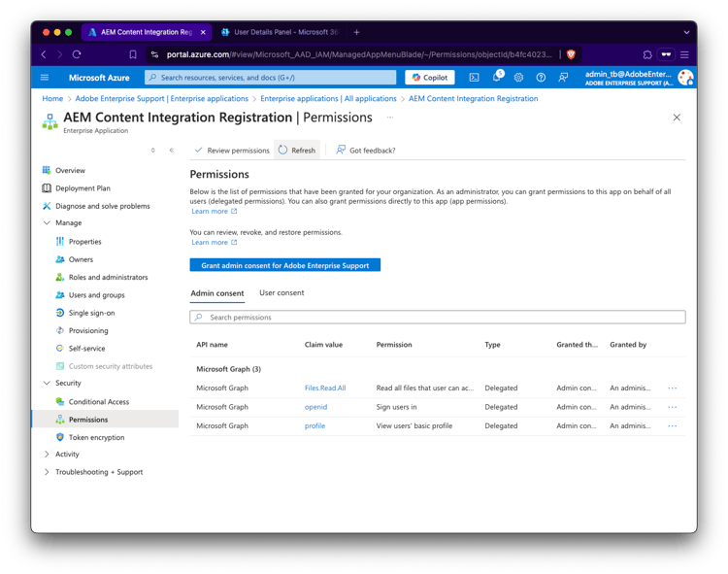The width and height of the screenshot is (728, 574).
Task: Click the Refresh toolbar button
Action: tap(297, 151)
